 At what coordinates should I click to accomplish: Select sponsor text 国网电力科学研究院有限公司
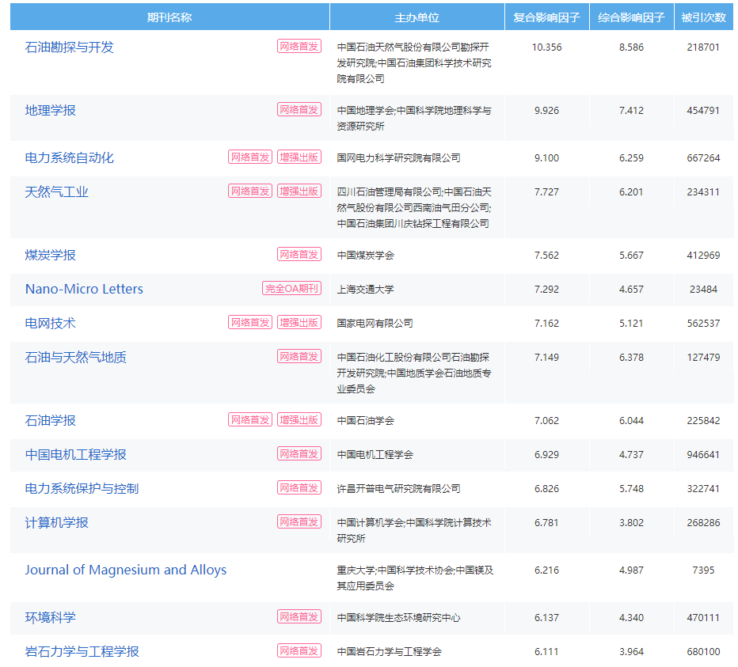(398, 158)
